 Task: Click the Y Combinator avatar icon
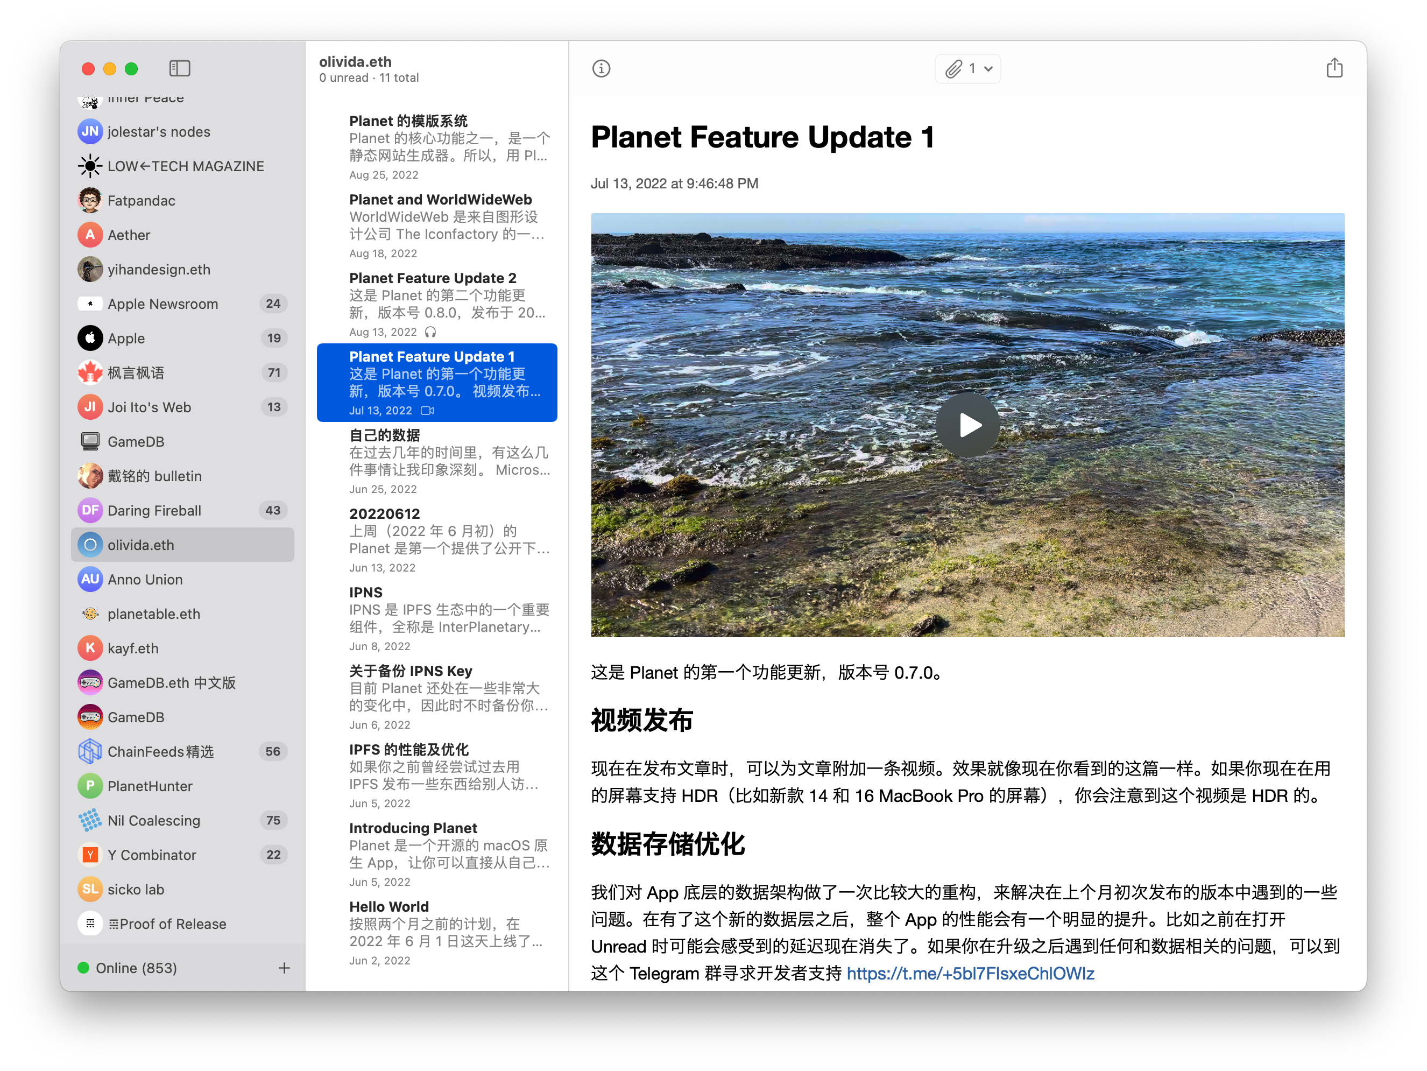point(90,855)
